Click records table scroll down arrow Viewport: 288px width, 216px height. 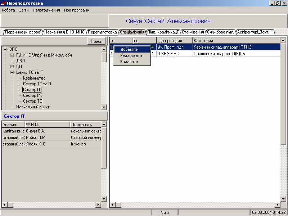pos(283,199)
